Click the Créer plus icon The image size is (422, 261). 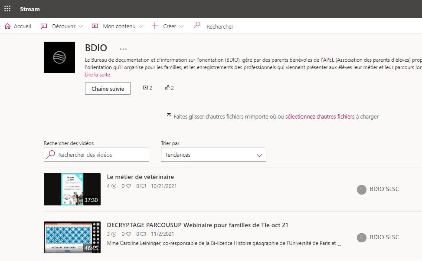[x=155, y=26]
